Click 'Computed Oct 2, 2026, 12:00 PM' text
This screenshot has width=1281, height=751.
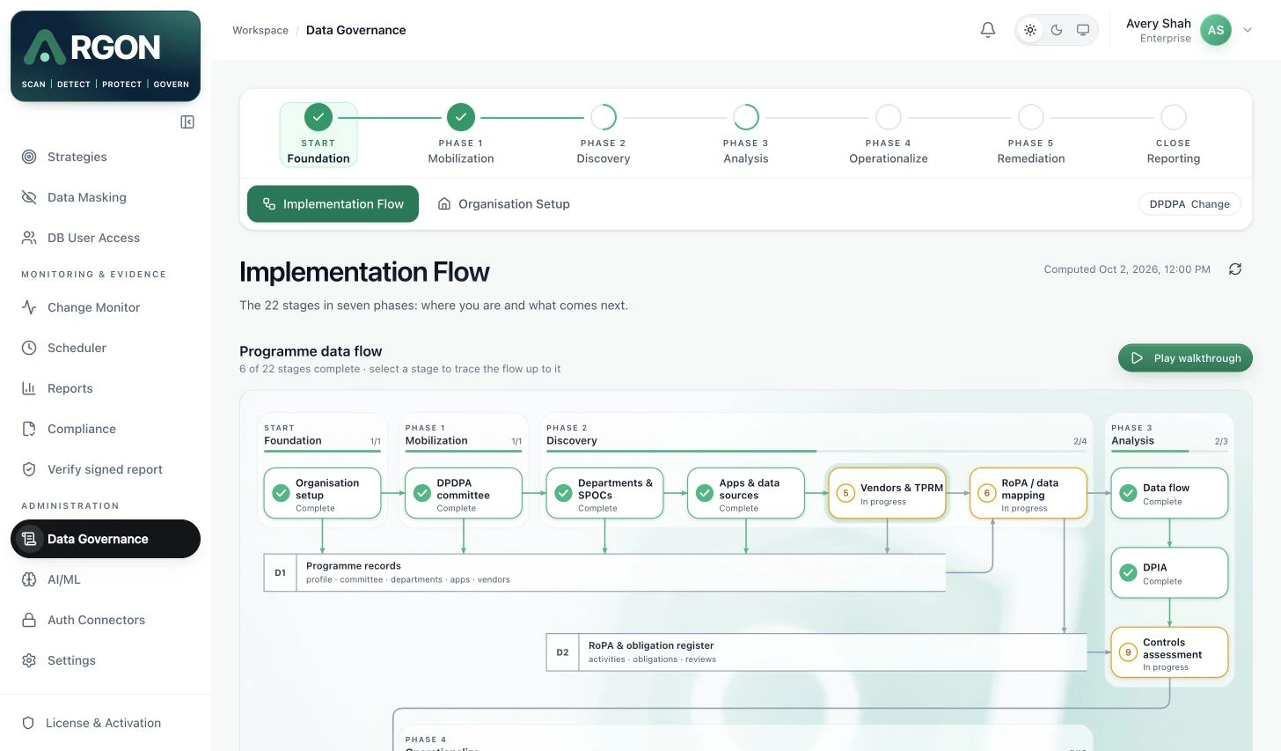1127,269
